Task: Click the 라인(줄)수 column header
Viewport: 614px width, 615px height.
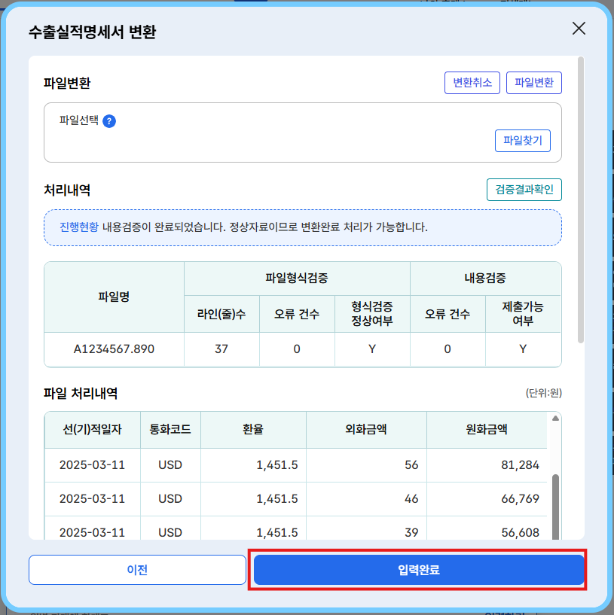Action: coord(221,314)
